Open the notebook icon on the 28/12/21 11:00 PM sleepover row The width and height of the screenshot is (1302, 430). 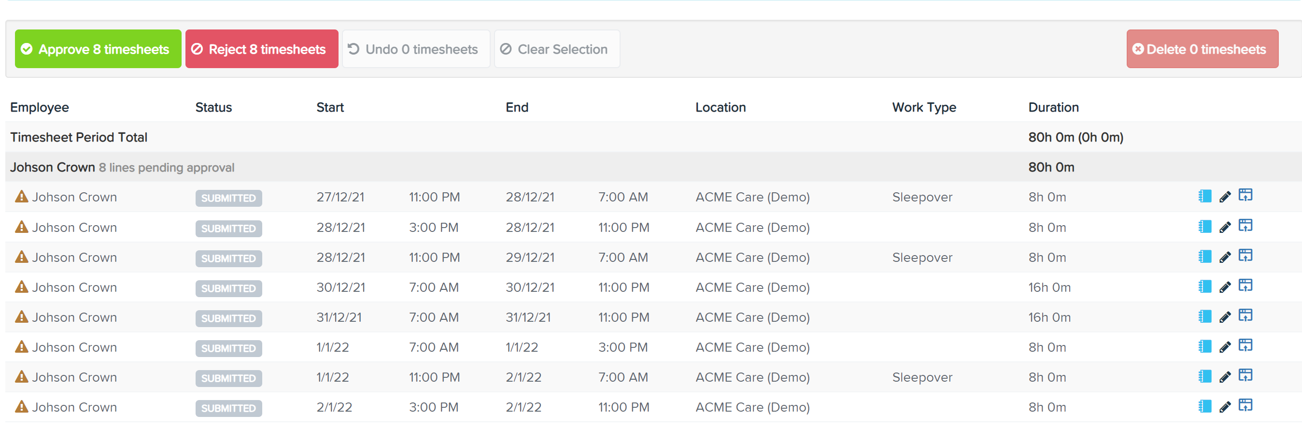tap(1205, 257)
